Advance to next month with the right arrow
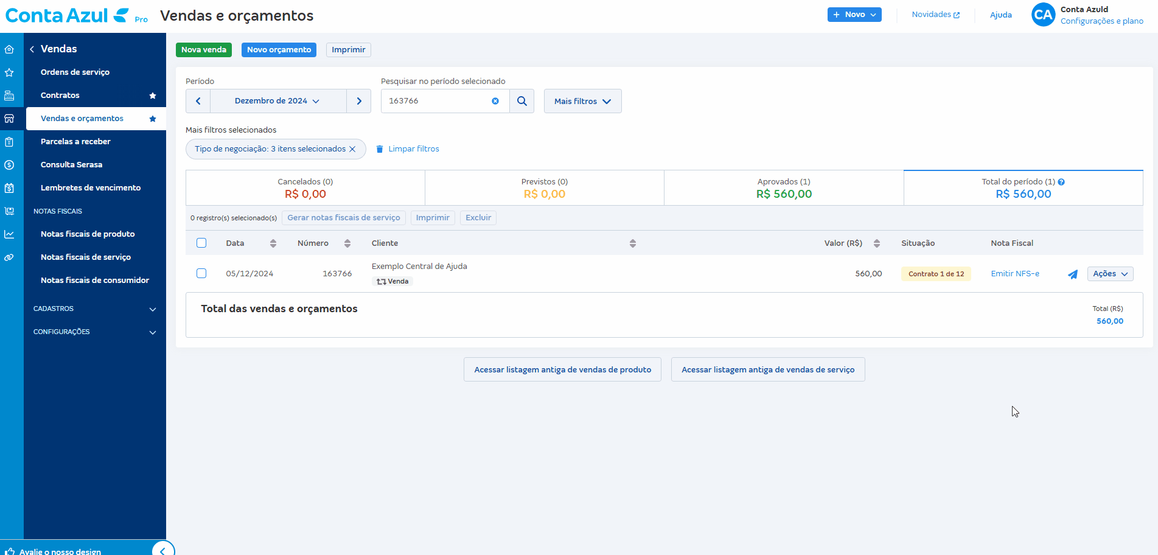 359,101
